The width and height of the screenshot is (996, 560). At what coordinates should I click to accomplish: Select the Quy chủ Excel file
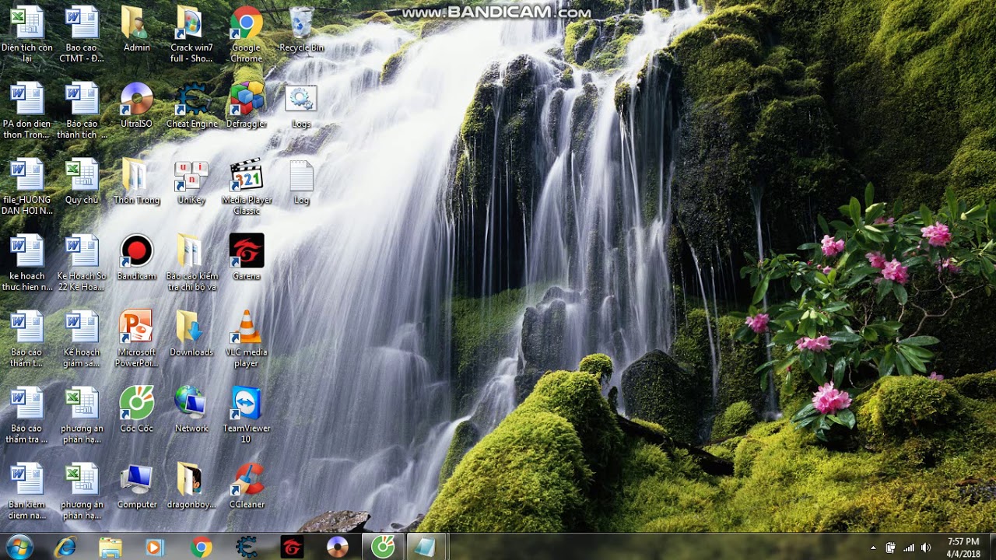pos(82,182)
